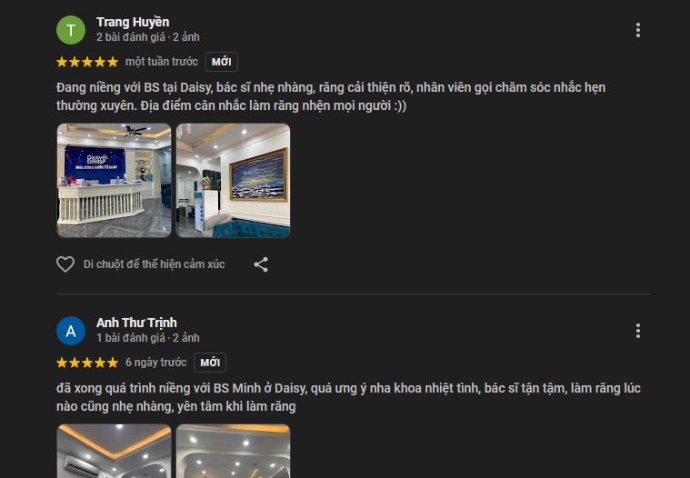The width and height of the screenshot is (690, 478).
Task: View Anh Thư Trịnh's first ceiling photo
Action: [x=114, y=451]
